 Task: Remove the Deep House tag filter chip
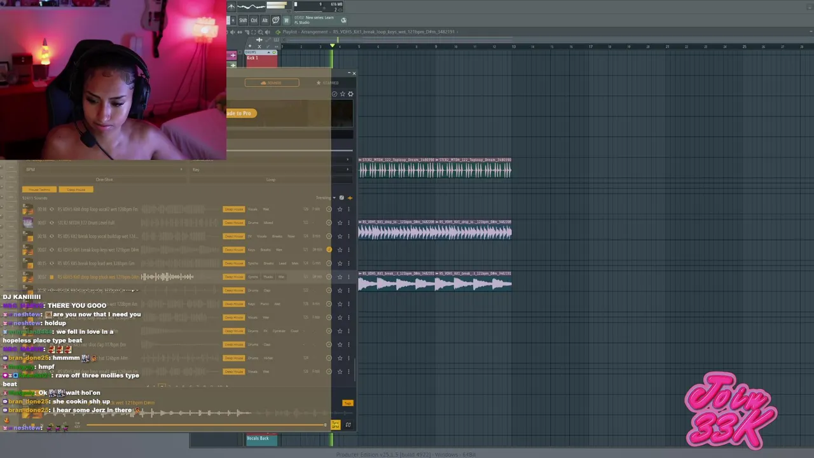pyautogui.click(x=76, y=190)
